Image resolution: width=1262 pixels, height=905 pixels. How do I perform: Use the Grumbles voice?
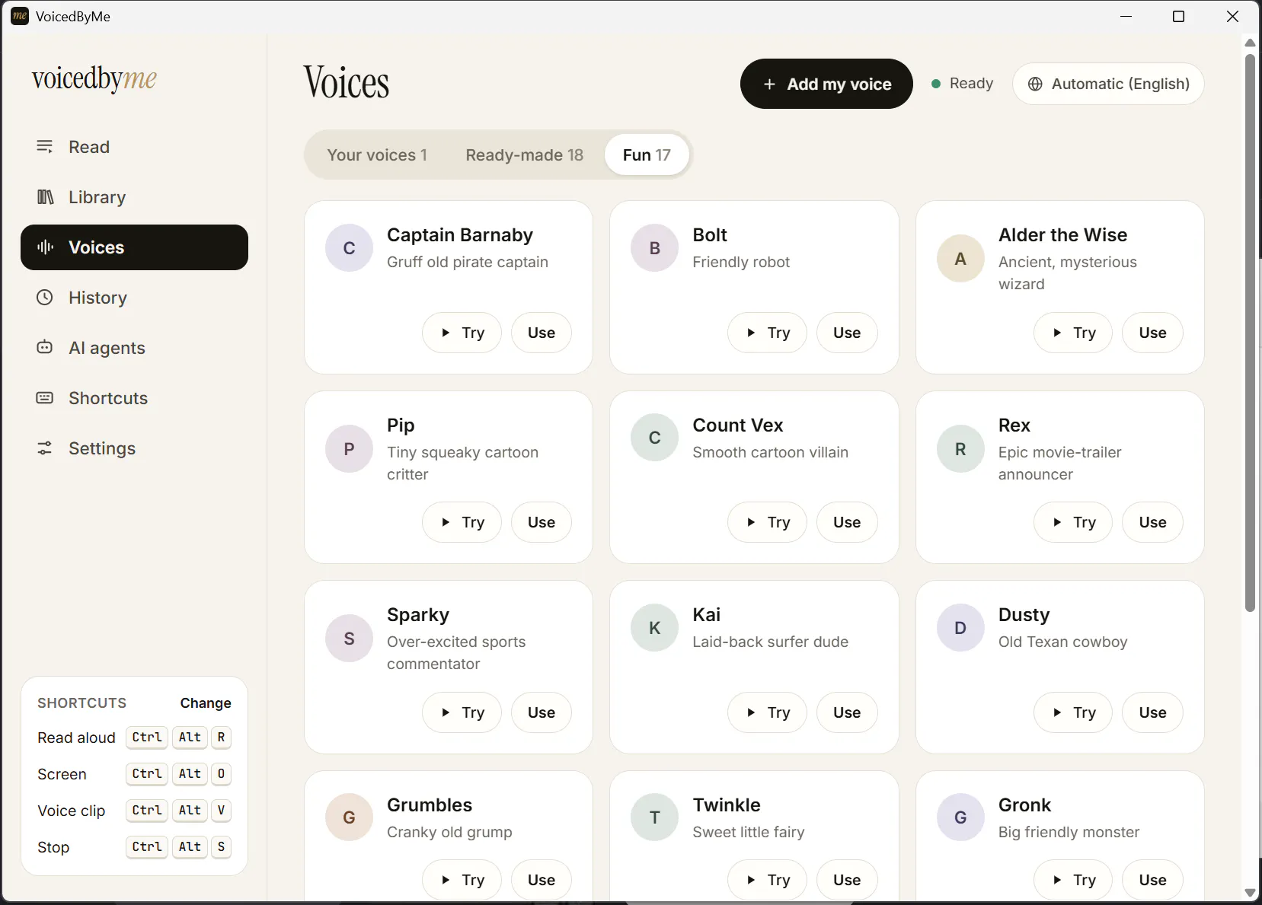pos(542,880)
